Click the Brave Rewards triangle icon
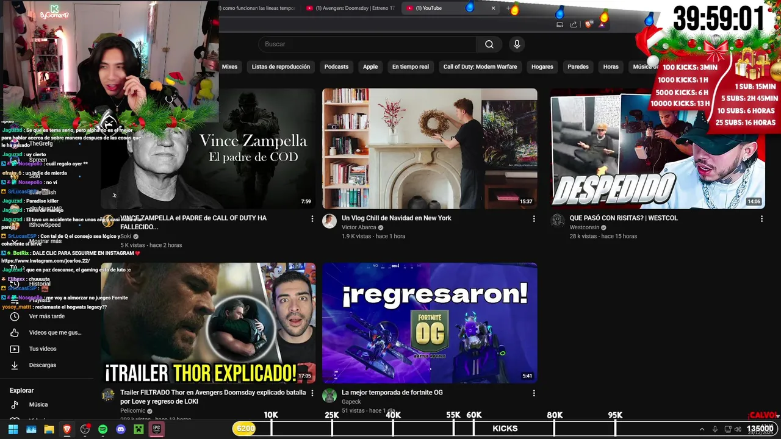 [602, 24]
